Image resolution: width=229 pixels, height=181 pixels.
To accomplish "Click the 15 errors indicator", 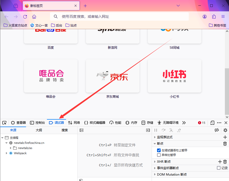I will coord(202,123).
